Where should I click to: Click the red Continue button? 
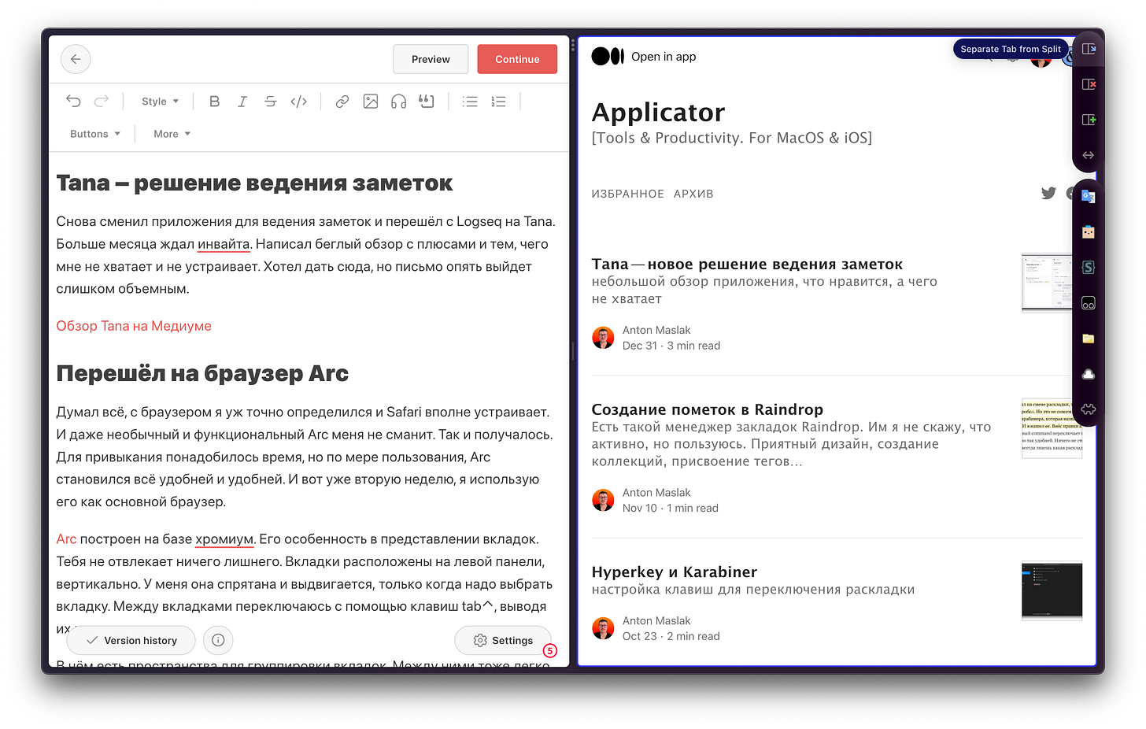pos(517,59)
